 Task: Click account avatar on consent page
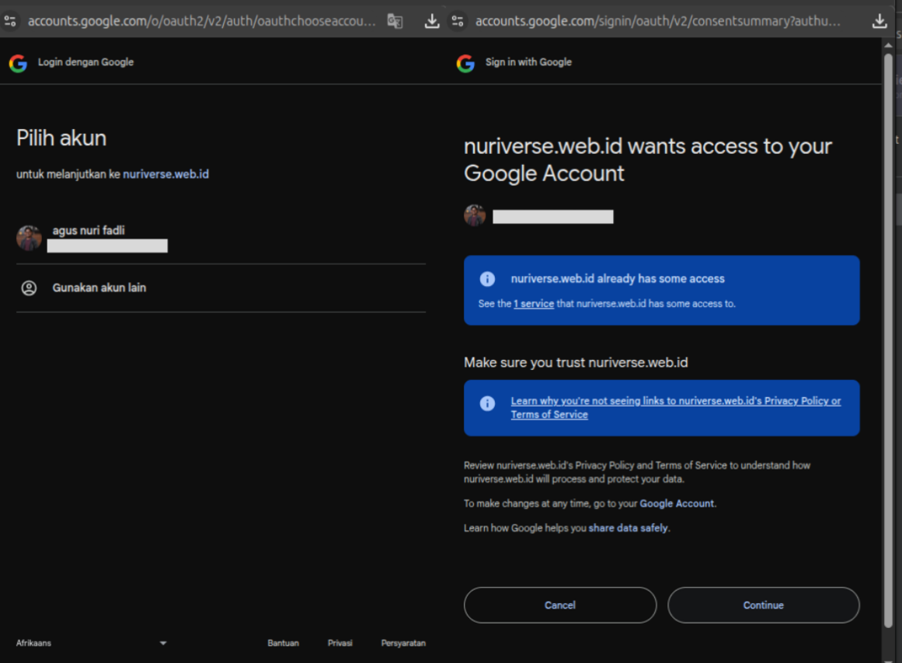(x=475, y=216)
